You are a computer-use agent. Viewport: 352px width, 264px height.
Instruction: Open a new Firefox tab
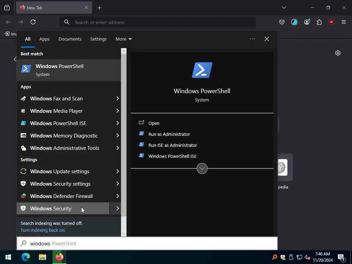99,8
